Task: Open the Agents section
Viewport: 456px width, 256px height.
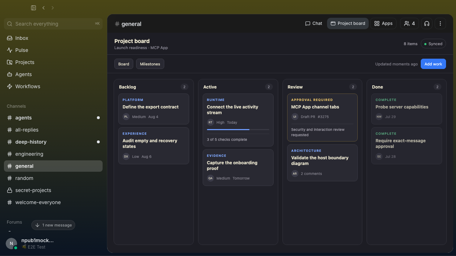Action: tap(53, 74)
